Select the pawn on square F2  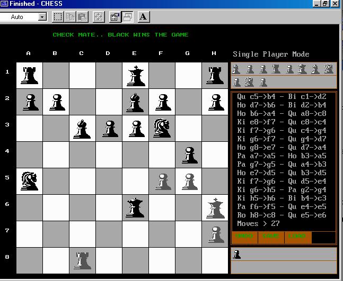pyautogui.click(x=163, y=102)
